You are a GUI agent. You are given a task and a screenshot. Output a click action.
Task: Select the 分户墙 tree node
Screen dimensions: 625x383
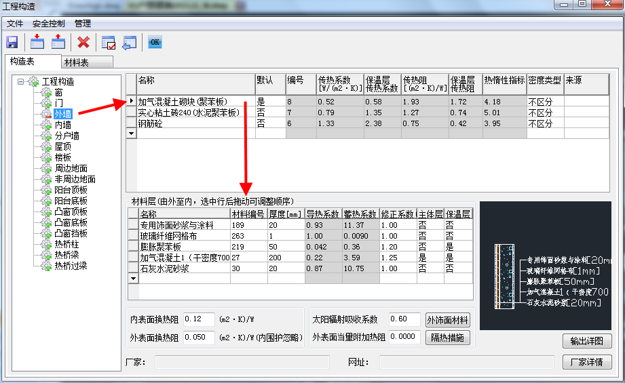point(67,136)
